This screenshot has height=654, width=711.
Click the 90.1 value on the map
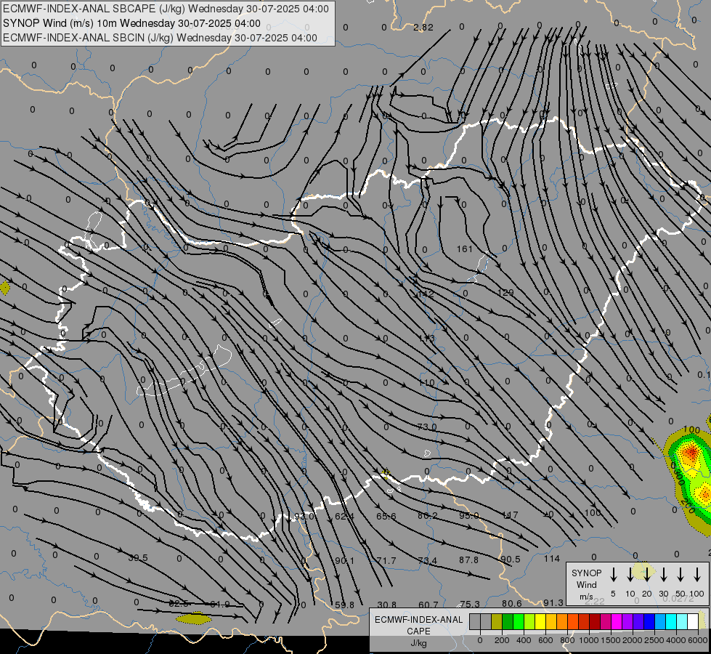click(x=345, y=560)
